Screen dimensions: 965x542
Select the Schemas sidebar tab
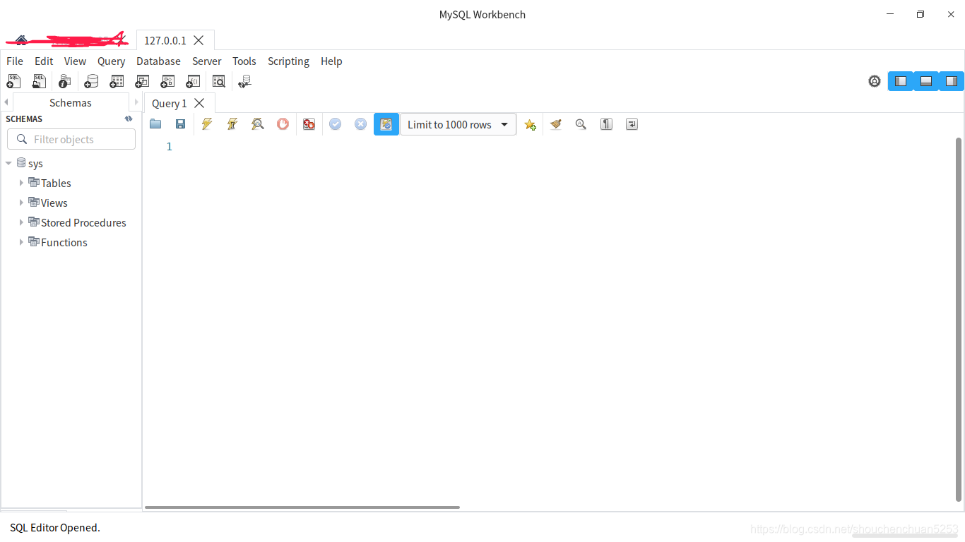pos(71,102)
